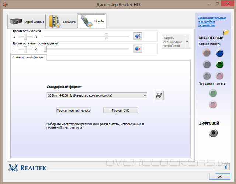The height and width of the screenshot is (184, 236).
Task: Click the Стандартный формат sub-tab
Action: (28, 57)
